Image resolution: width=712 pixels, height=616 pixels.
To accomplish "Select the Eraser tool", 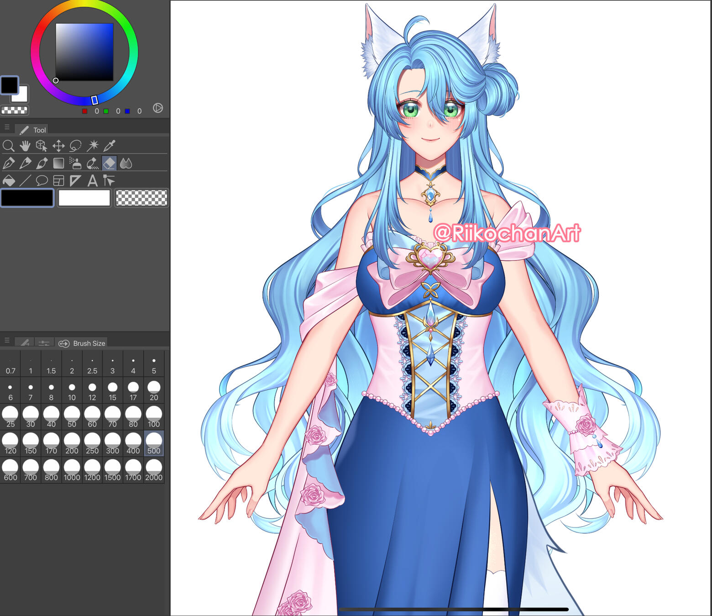I will coord(109,163).
